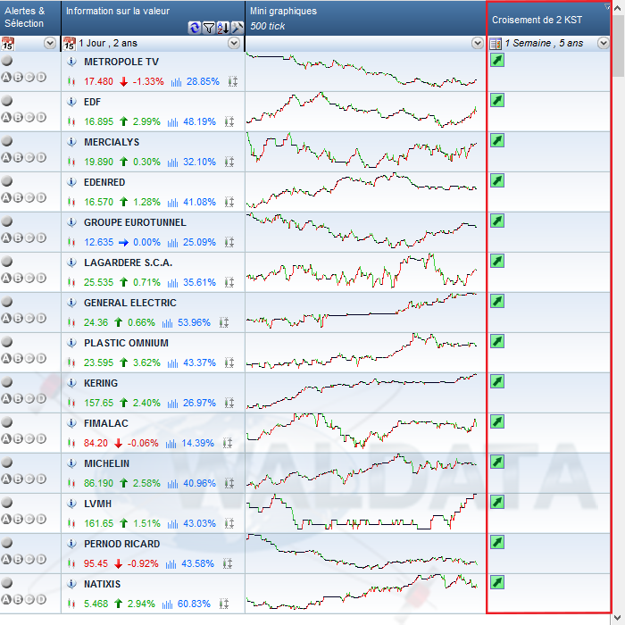Open info icon for MERCIALYS
This screenshot has height=625, width=625.
click(71, 142)
